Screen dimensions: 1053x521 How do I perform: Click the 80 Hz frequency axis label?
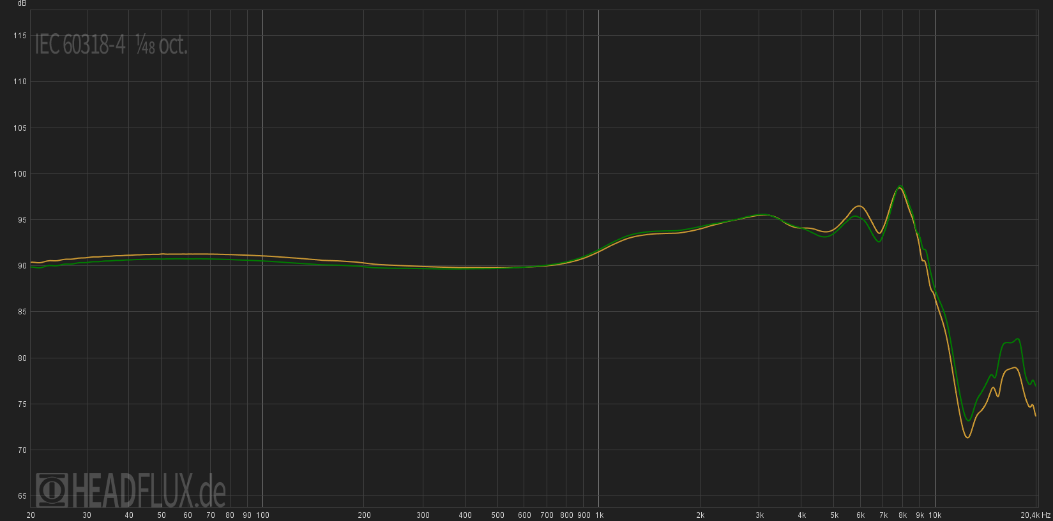[230, 515]
